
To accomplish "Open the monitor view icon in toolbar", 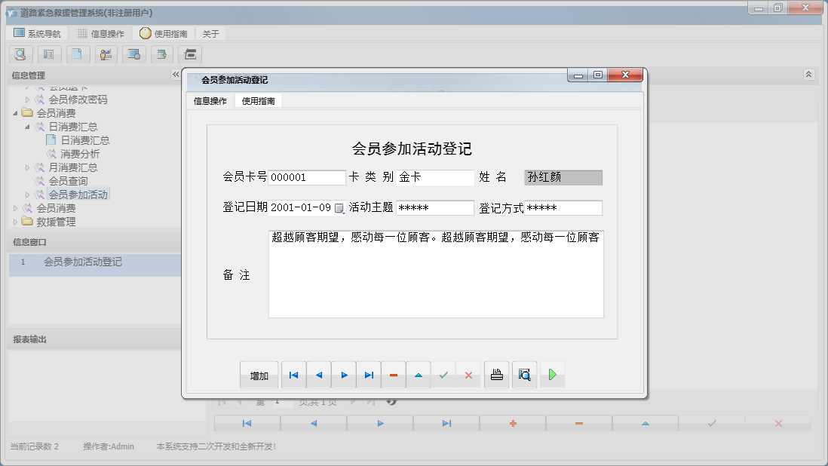I will [134, 54].
